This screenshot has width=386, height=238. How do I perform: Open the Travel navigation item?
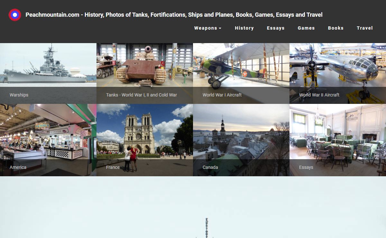tap(364, 28)
